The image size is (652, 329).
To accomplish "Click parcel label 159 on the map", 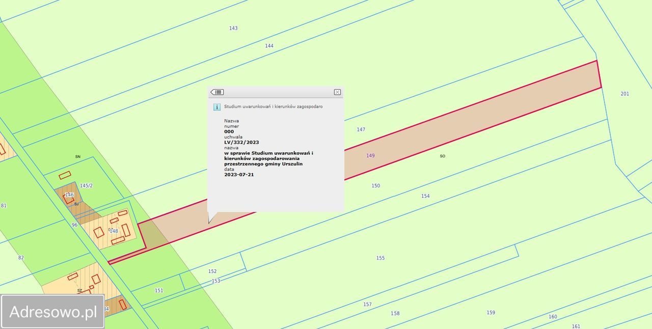I will tap(491, 313).
